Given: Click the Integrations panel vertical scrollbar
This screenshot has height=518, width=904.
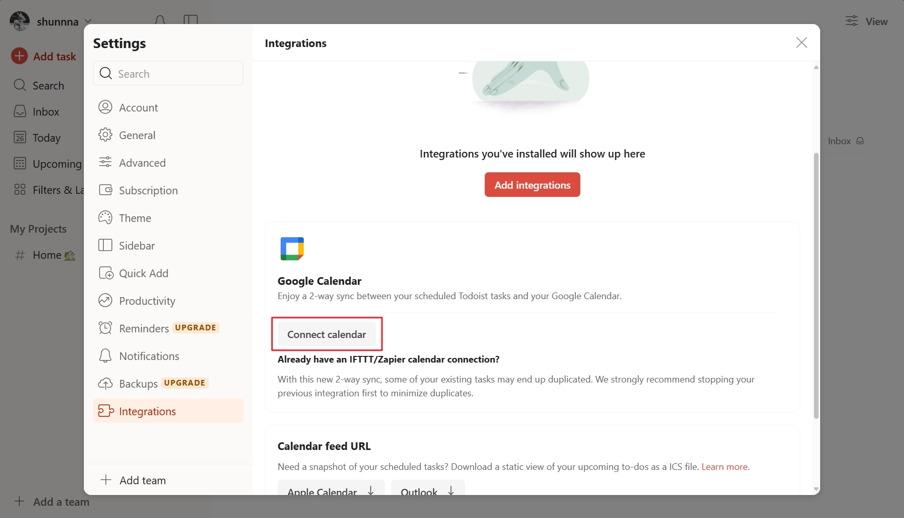Looking at the screenshot, I should click(816, 286).
